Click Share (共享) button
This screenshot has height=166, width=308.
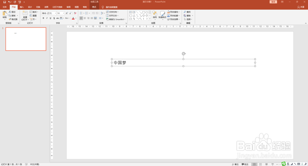[301, 7]
